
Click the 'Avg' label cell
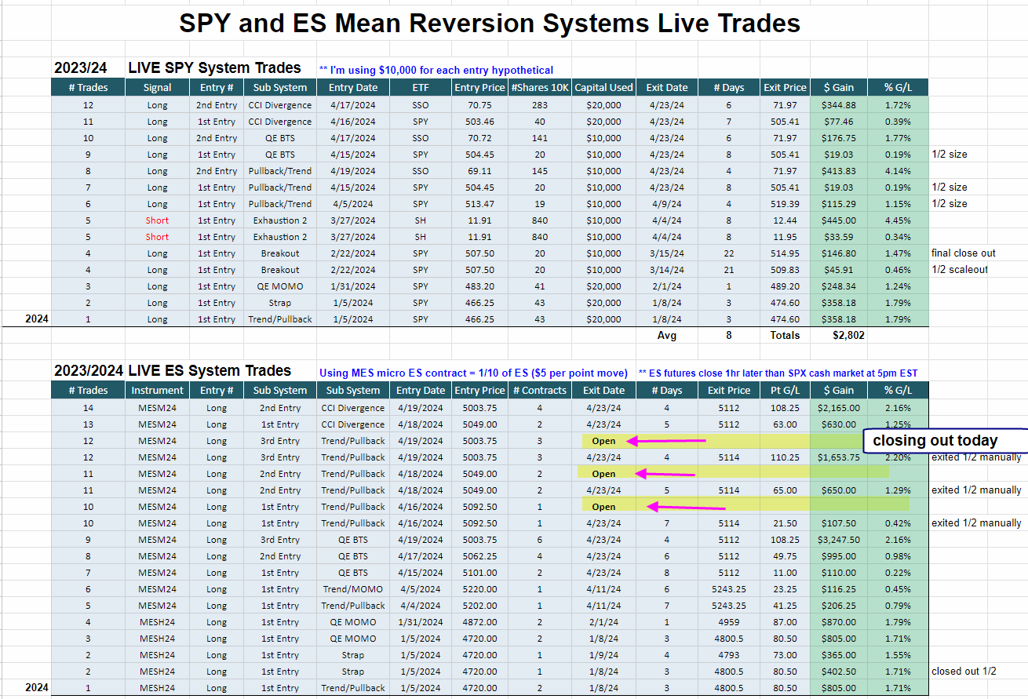pyautogui.click(x=666, y=335)
